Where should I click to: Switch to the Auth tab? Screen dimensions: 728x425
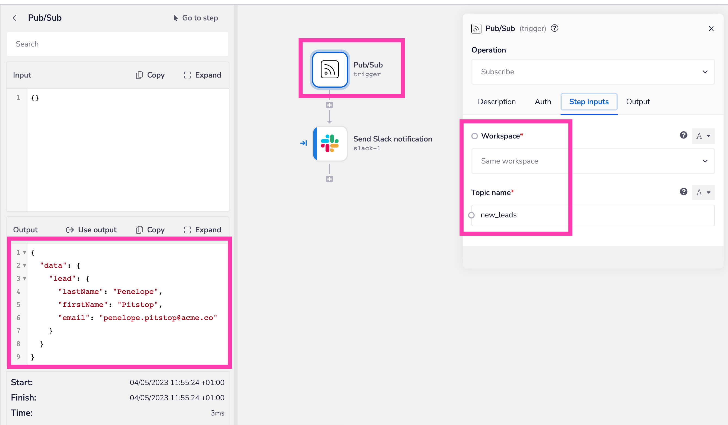pos(543,101)
